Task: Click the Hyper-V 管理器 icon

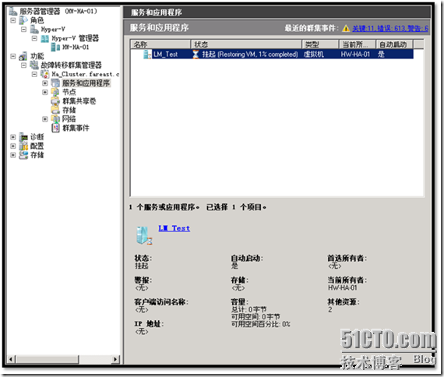Action: click(x=44, y=38)
